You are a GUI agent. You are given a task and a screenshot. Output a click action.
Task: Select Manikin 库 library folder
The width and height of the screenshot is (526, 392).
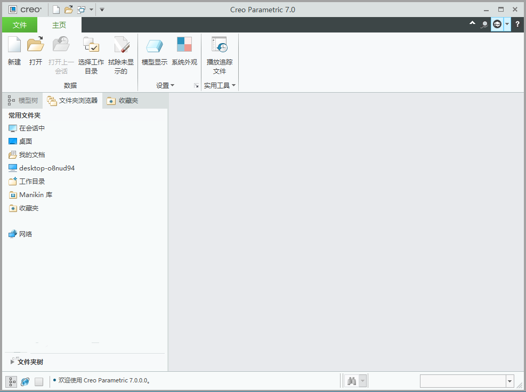point(30,195)
